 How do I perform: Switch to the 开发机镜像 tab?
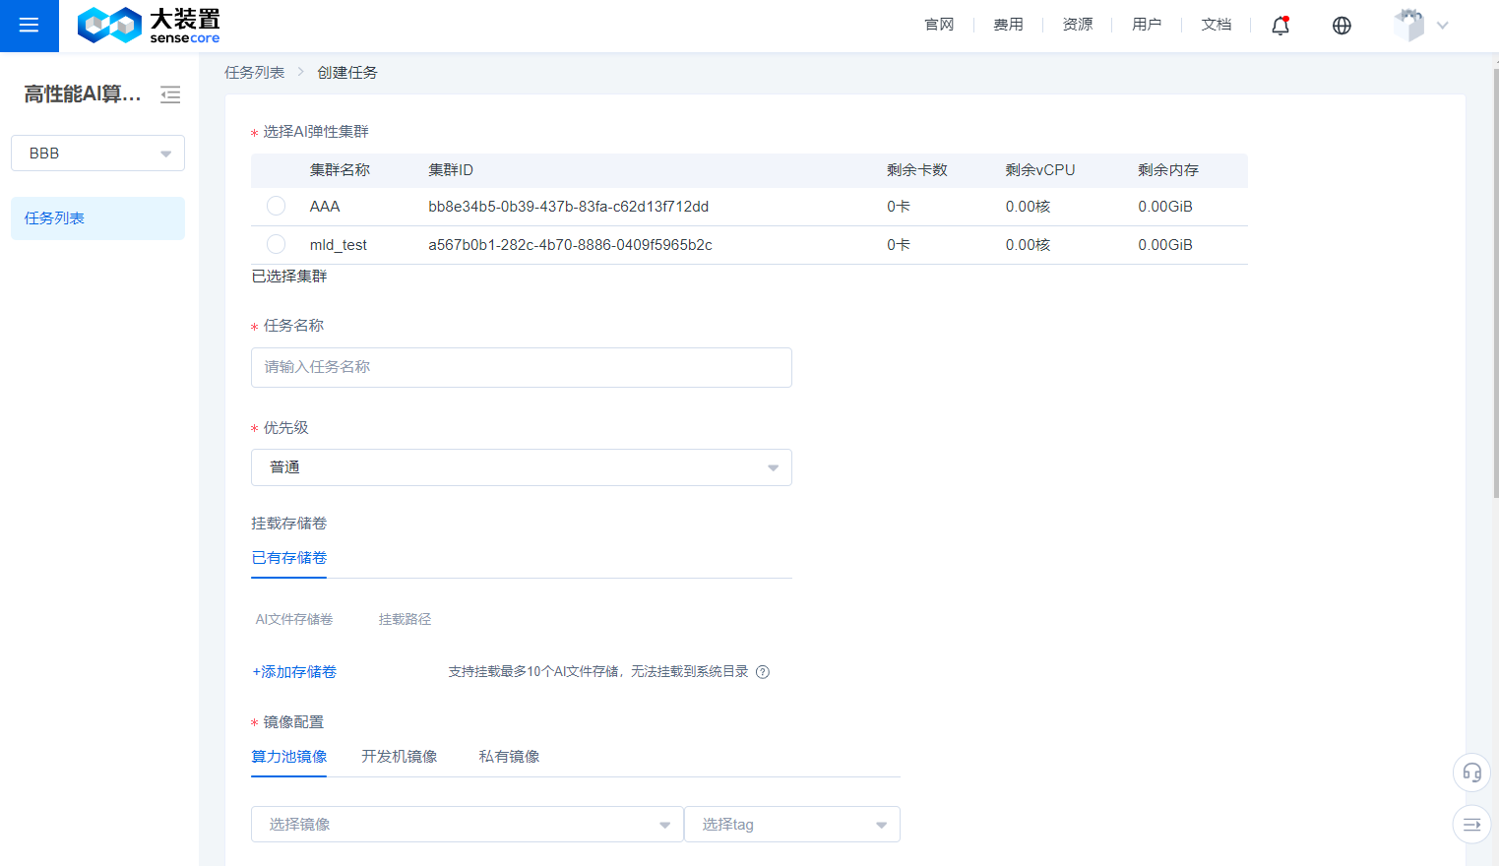point(399,757)
